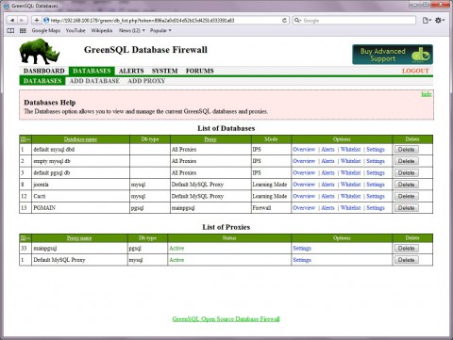The width and height of the screenshot is (453, 340).
Task: Open the FORUMS tab
Action: 200,71
